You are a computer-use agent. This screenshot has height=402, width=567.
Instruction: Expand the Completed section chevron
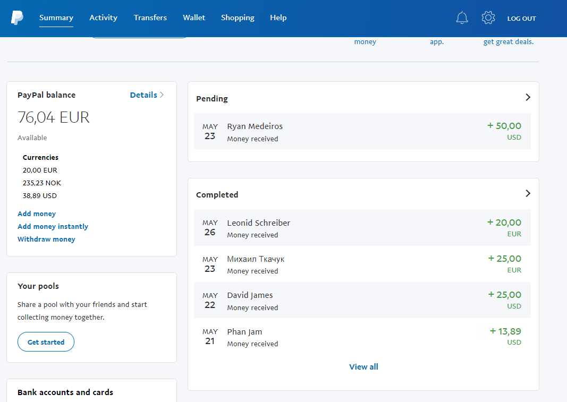tap(528, 193)
